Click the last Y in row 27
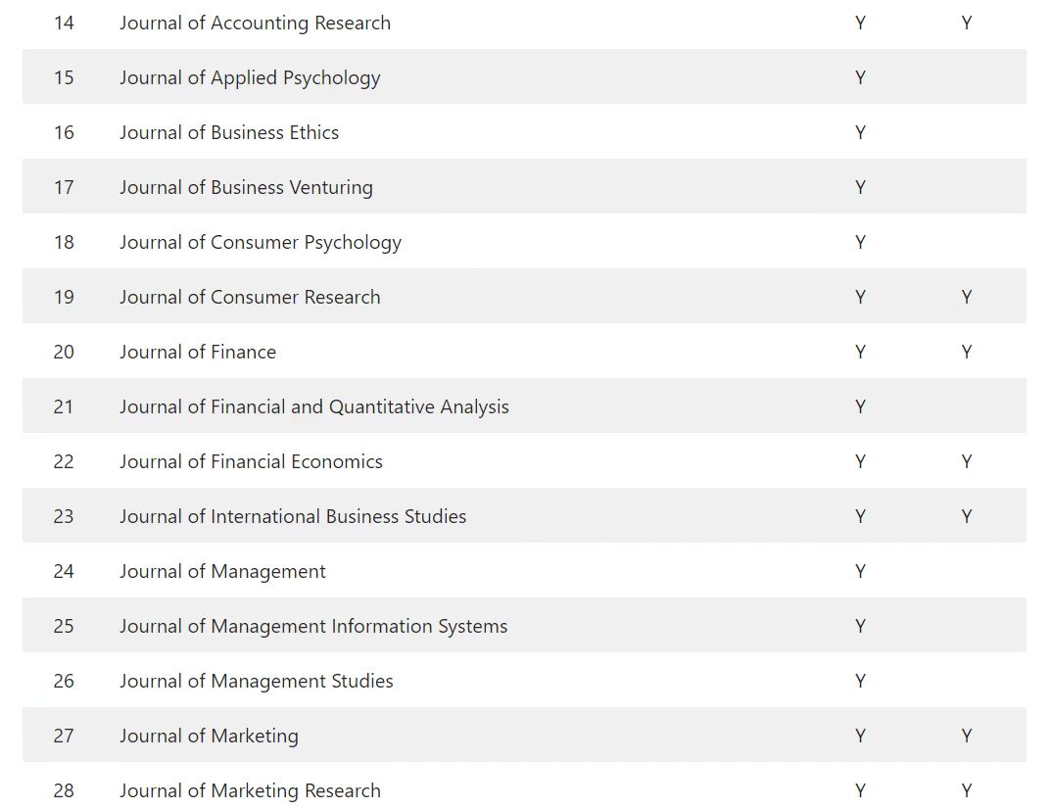The image size is (1051, 809). (x=967, y=736)
